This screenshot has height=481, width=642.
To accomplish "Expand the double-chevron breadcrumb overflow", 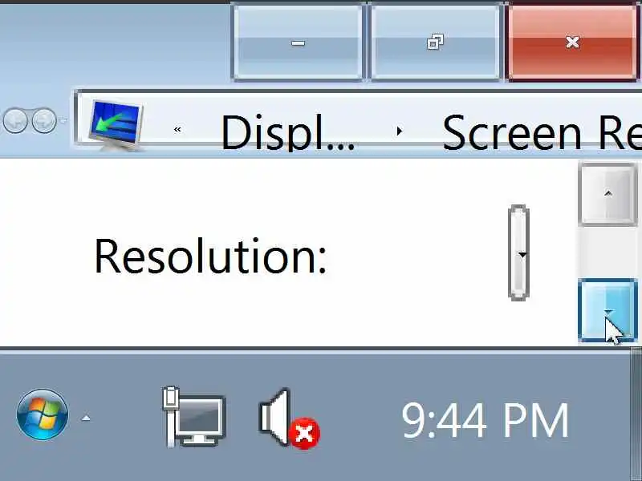I will 177,130.
